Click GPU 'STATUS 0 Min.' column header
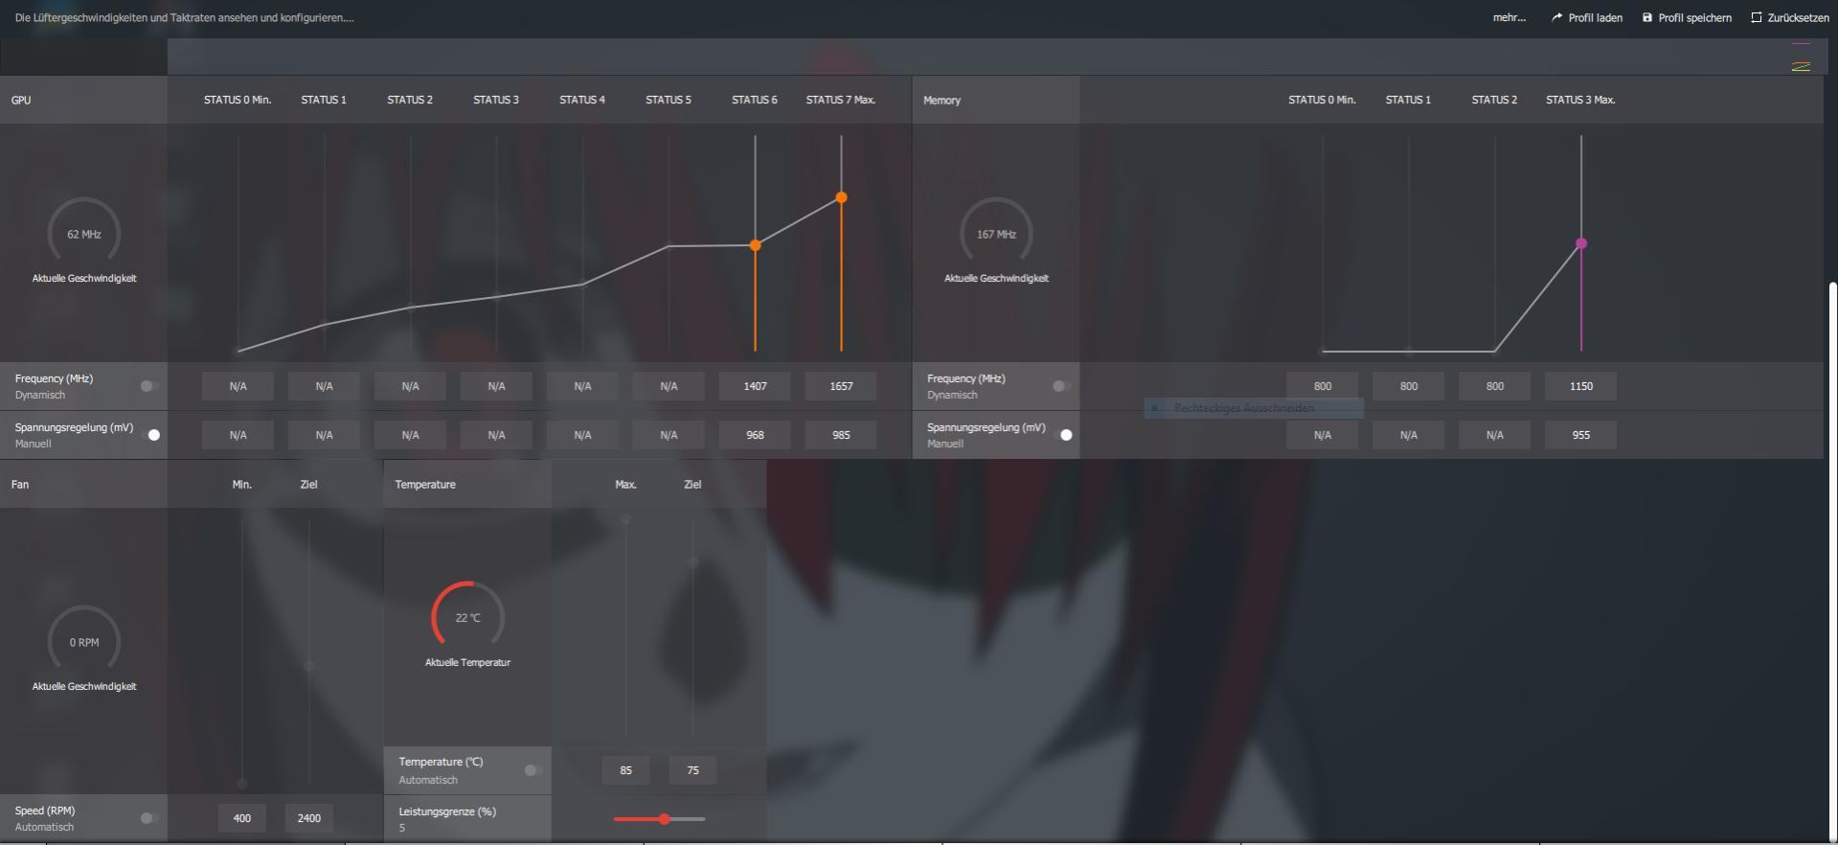The image size is (1838, 845). coord(238,100)
